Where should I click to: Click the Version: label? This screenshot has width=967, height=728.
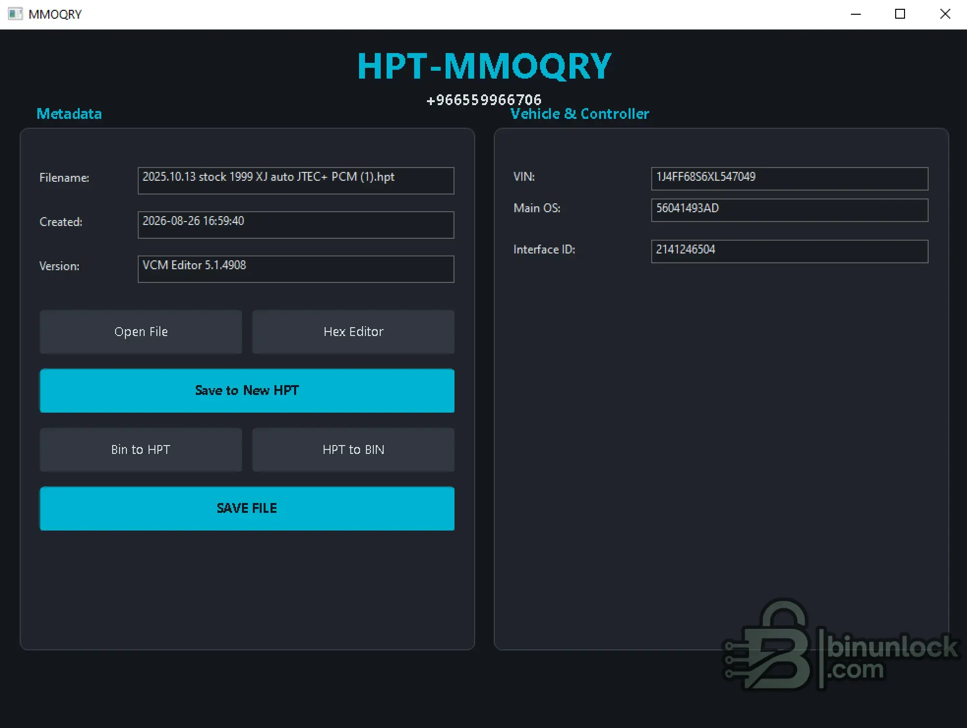[59, 266]
